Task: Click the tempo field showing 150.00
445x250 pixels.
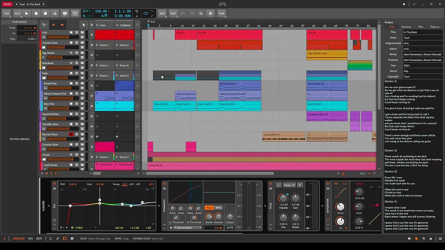Action: [101, 11]
